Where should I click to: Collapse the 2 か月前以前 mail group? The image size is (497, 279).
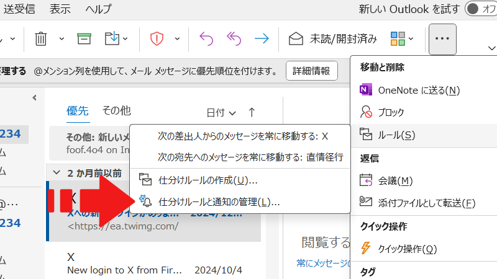57,172
